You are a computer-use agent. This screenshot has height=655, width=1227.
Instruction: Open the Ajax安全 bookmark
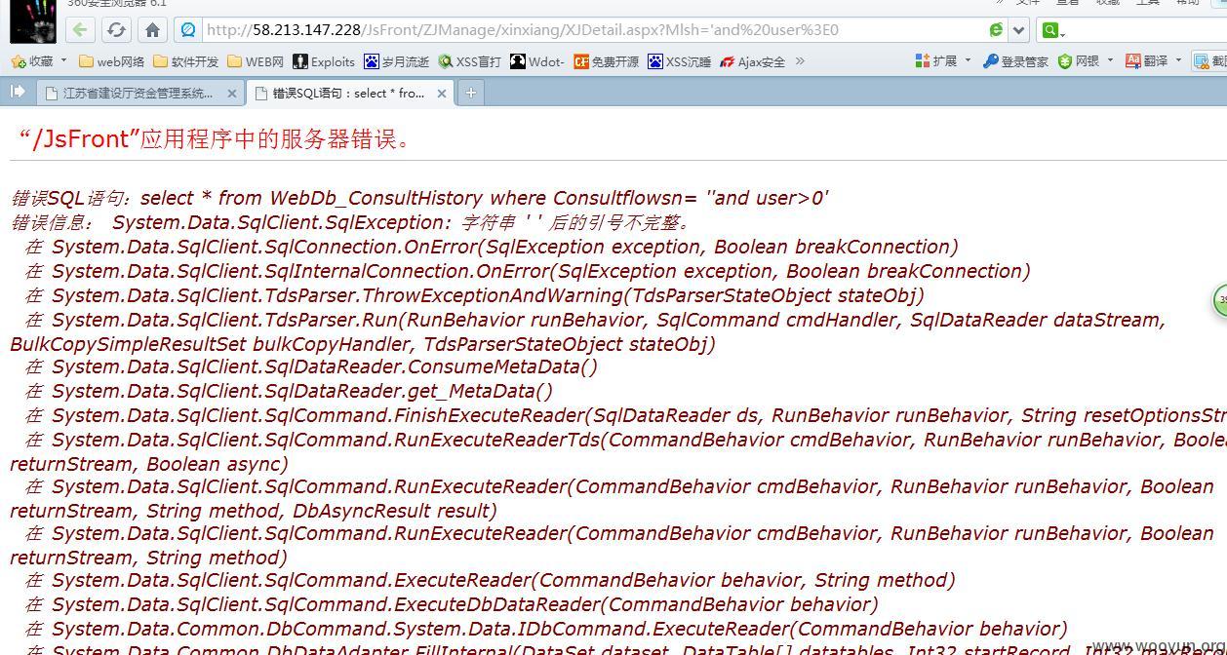[x=752, y=61]
